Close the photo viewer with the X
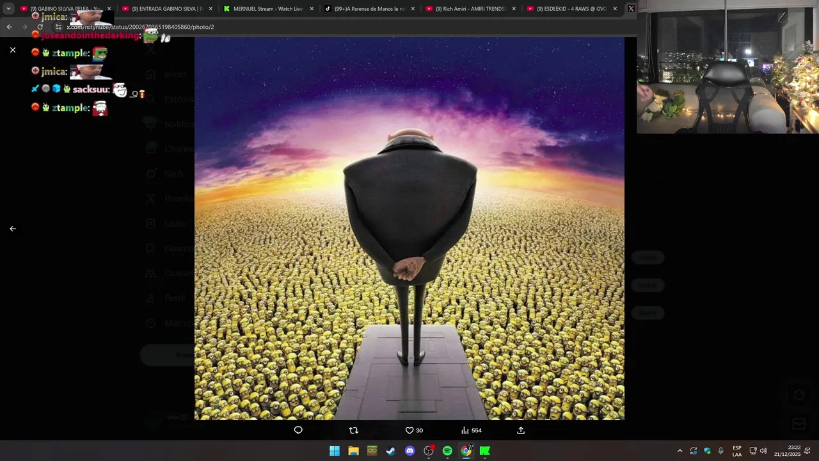819x461 pixels. point(13,50)
